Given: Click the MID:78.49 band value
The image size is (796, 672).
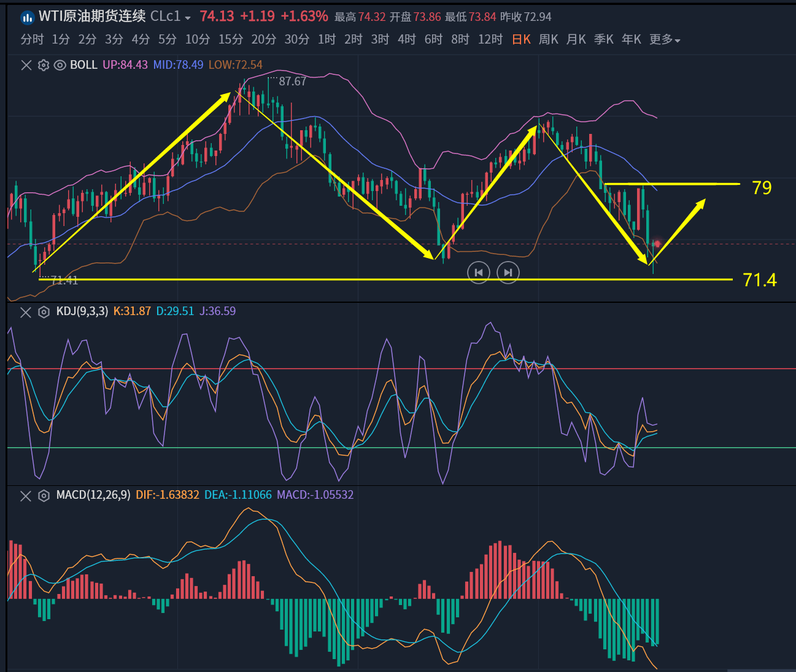Looking at the screenshot, I should pos(178,65).
